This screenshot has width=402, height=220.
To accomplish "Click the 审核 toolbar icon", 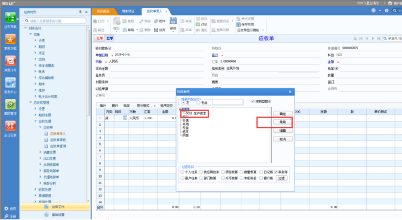I will 182,21.
